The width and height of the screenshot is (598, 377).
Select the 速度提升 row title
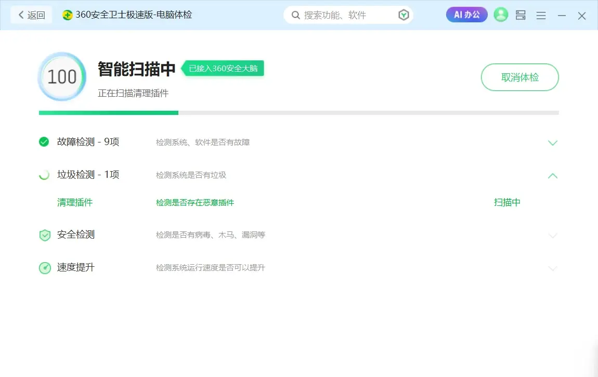point(76,267)
